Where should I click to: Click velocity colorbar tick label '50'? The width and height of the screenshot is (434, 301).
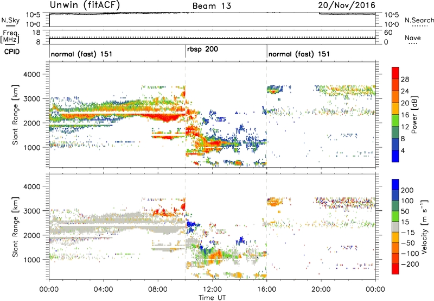405,211
